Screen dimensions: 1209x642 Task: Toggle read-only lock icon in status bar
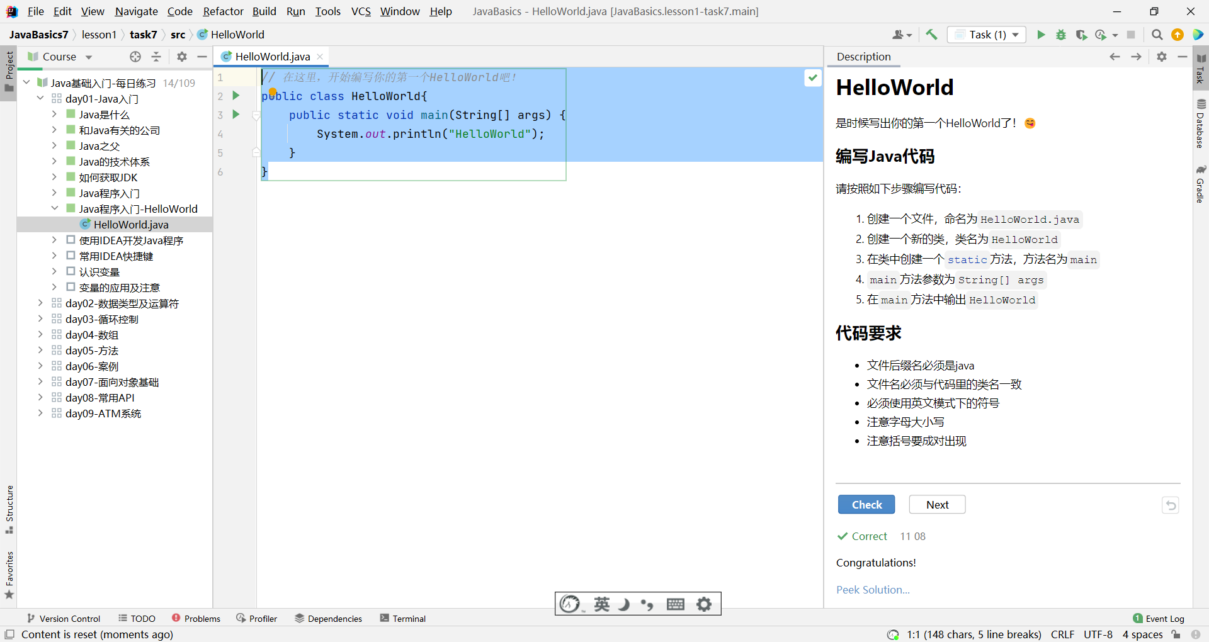1176,634
